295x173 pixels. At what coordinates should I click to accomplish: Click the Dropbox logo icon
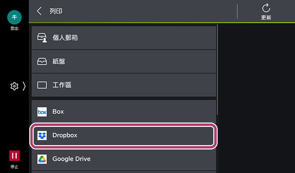tap(42, 136)
